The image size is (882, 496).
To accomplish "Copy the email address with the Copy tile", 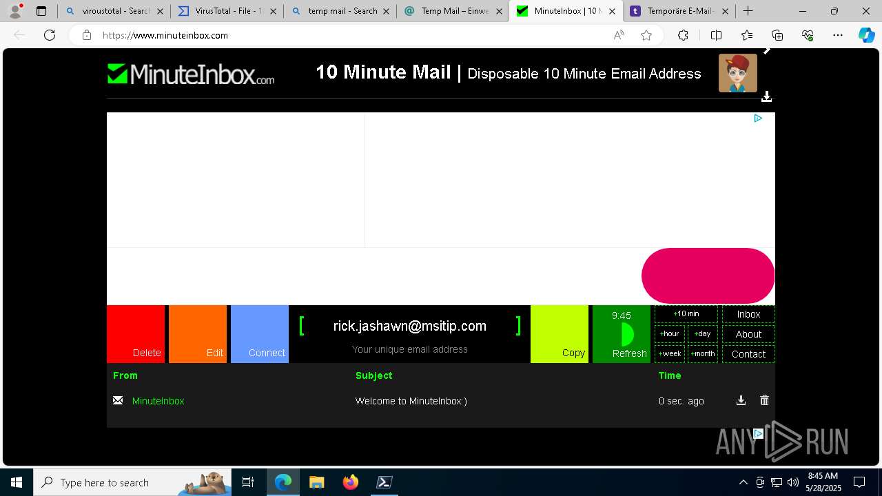I will point(560,334).
